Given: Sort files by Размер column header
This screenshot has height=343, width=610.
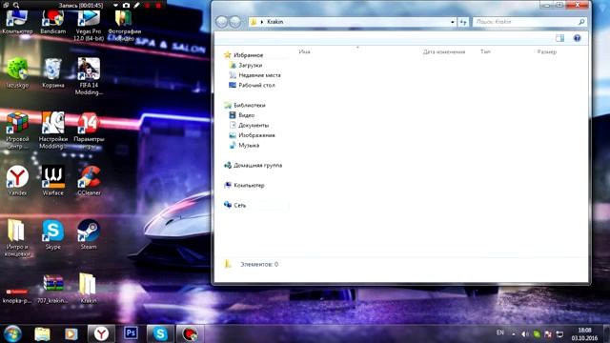Looking at the screenshot, I should click(546, 51).
